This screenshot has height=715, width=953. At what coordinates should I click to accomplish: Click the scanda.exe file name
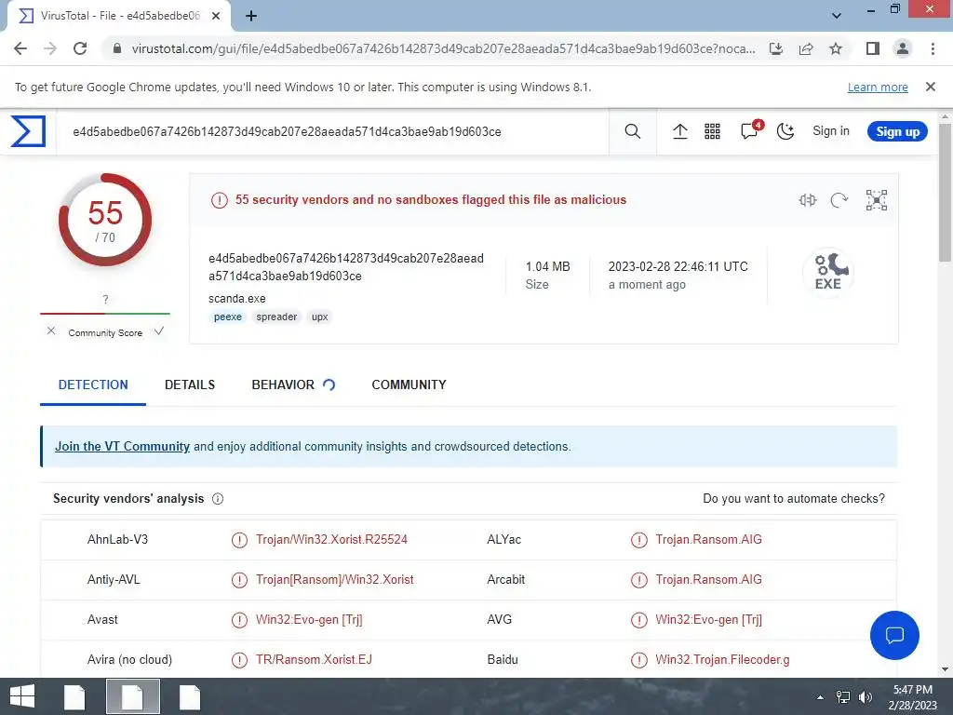(x=237, y=299)
